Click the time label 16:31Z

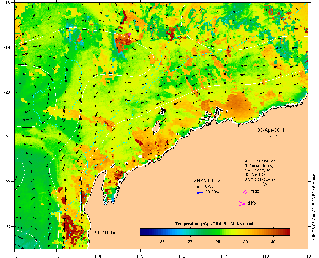coord(271,135)
